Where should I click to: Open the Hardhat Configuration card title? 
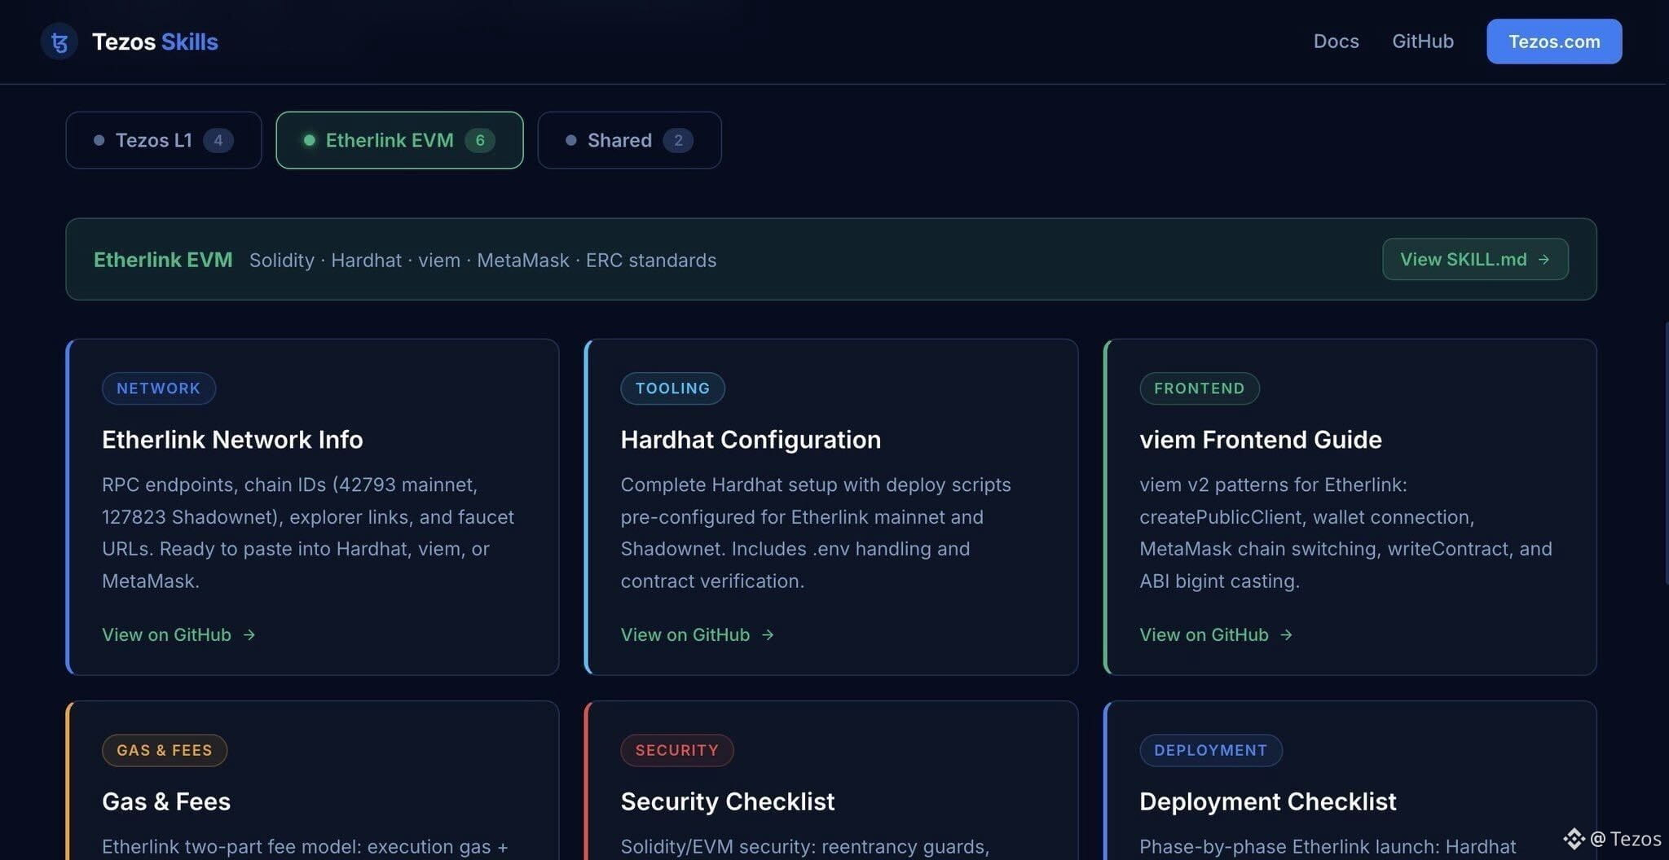tap(751, 440)
